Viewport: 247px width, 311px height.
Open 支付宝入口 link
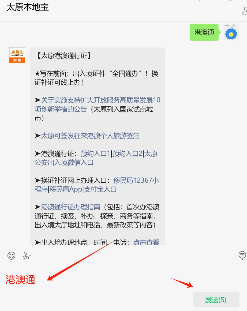click(100, 189)
